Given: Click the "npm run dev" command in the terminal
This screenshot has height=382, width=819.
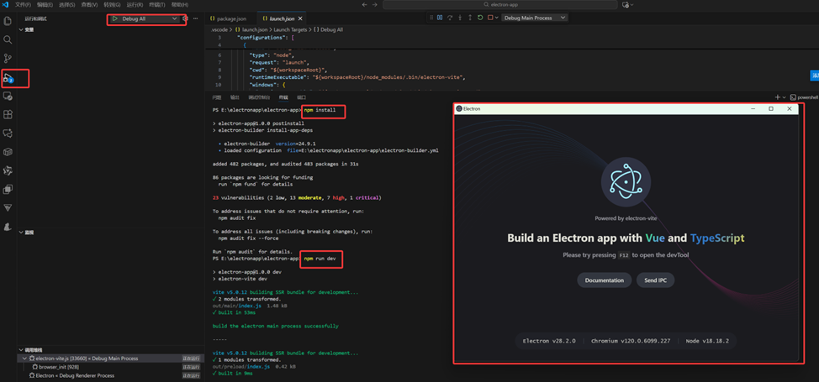Looking at the screenshot, I should point(320,259).
